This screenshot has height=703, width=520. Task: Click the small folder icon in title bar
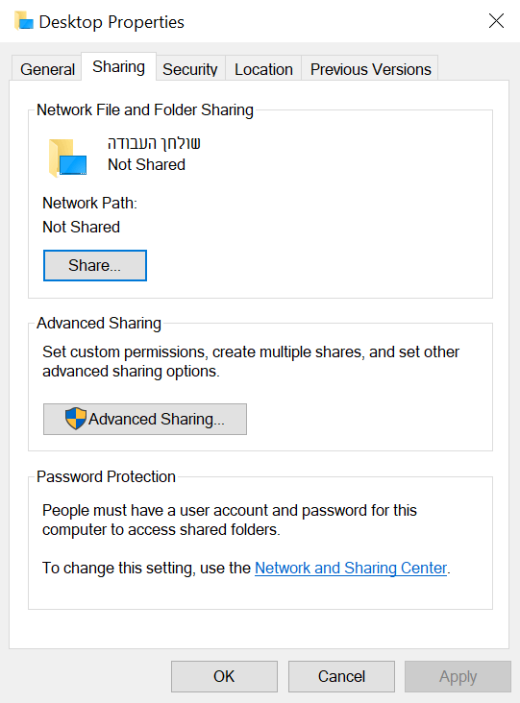[x=24, y=20]
